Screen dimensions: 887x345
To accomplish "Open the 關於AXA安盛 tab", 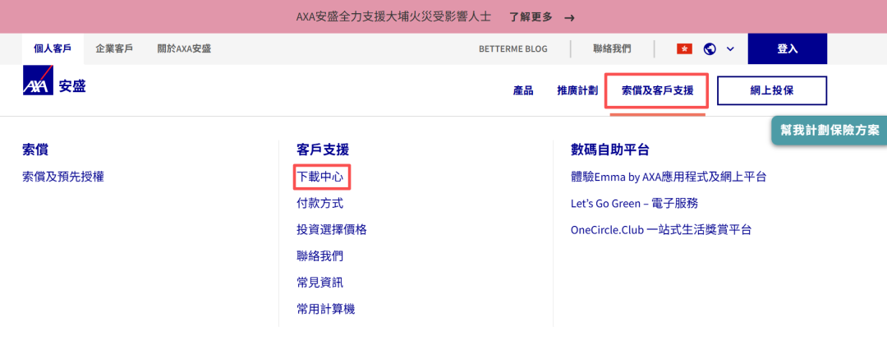I will pos(184,49).
